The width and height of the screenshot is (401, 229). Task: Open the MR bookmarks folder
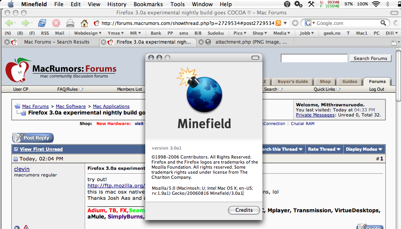point(135,33)
